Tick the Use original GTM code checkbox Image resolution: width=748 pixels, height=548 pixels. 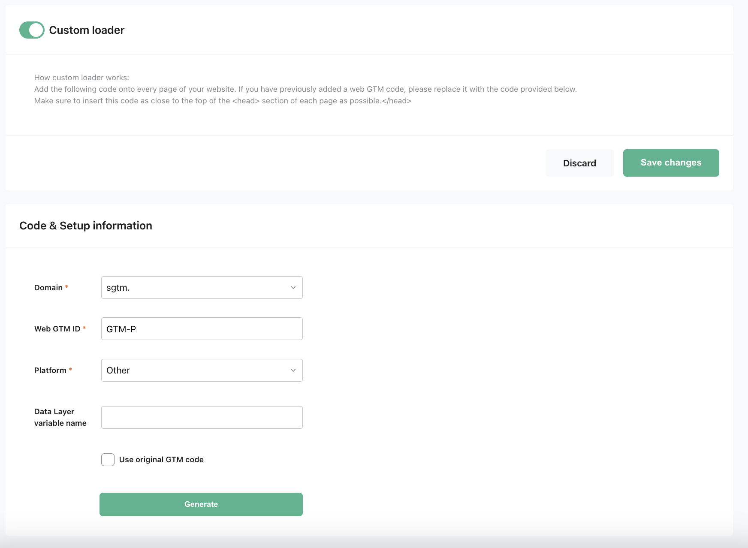(x=108, y=460)
